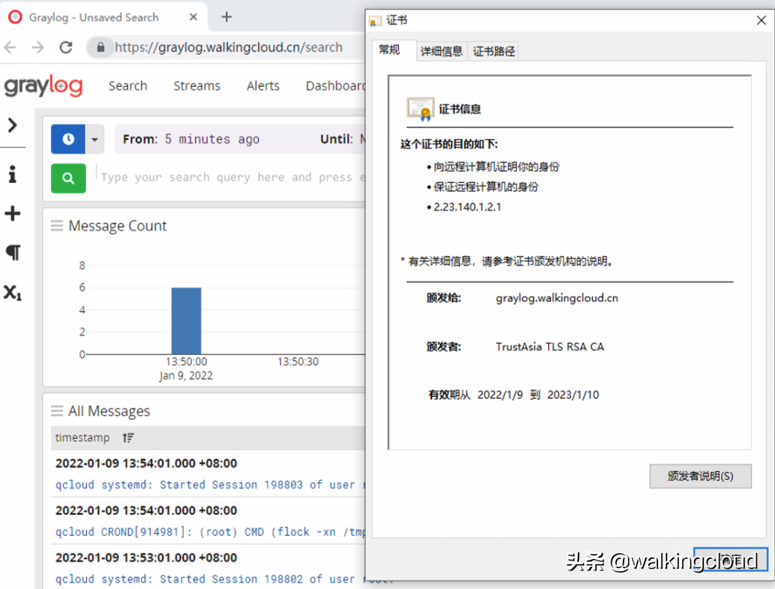Reload the Graylog search page
The image size is (775, 589).
(66, 47)
